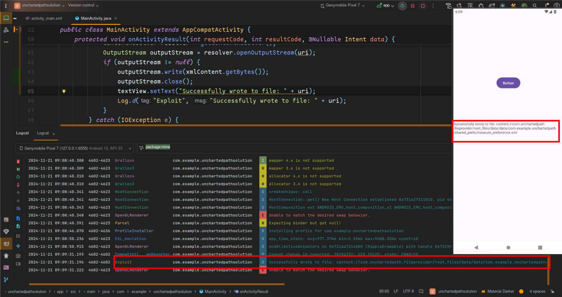This screenshot has height=297, width=562.
Task: Close the MainActivity.java tab
Action: pyautogui.click(x=115, y=18)
